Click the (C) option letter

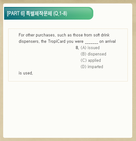[x=83, y=61]
